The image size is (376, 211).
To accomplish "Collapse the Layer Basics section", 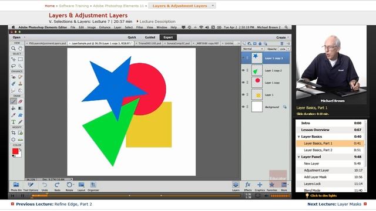I will point(299,137).
